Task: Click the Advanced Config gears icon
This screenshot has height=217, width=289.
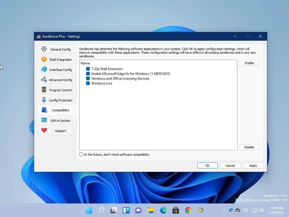Action: coord(44,79)
